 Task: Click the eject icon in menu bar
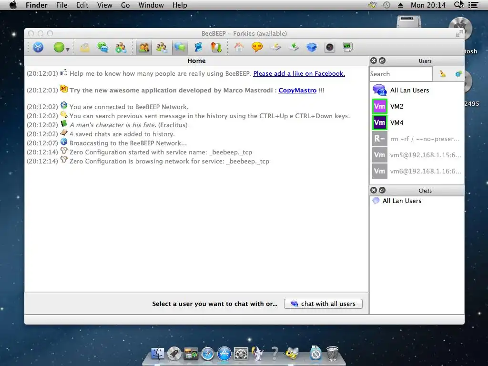(400, 5)
